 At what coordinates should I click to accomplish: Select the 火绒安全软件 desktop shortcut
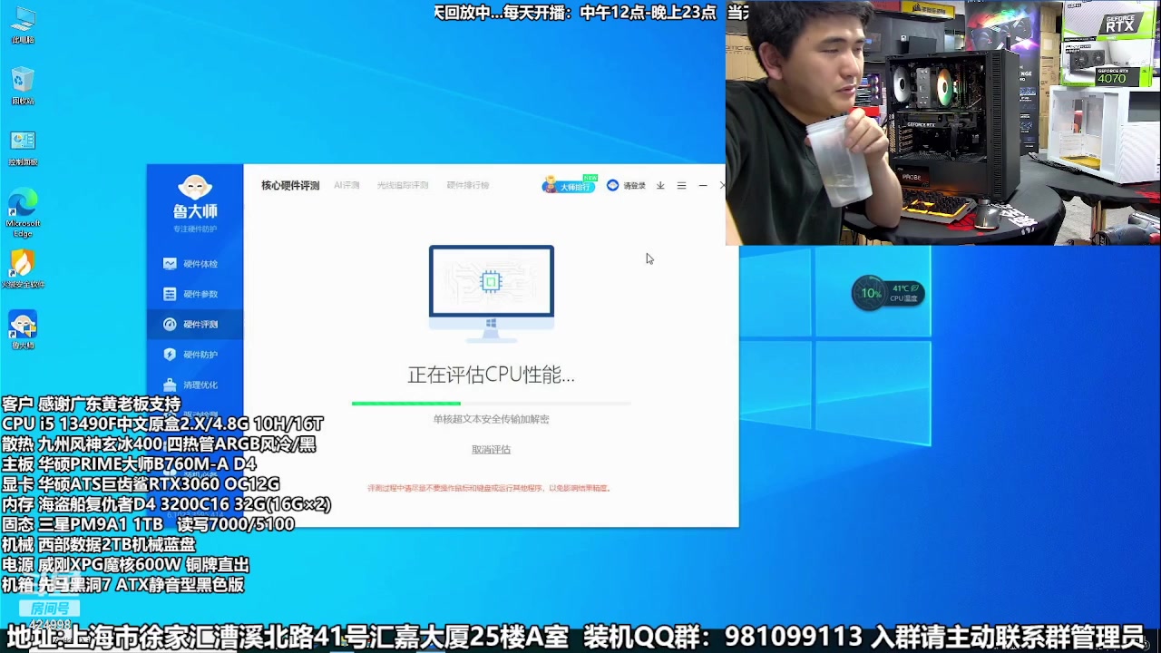click(x=23, y=269)
